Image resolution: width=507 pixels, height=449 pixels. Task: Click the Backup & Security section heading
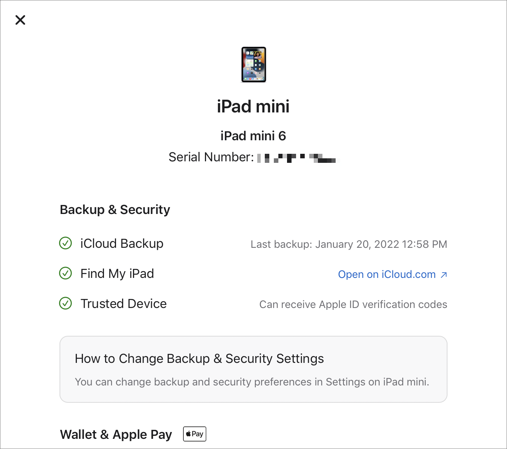[115, 209]
